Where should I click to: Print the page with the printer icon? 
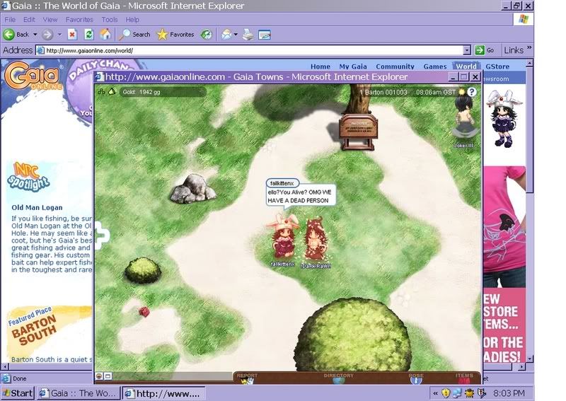click(x=248, y=35)
